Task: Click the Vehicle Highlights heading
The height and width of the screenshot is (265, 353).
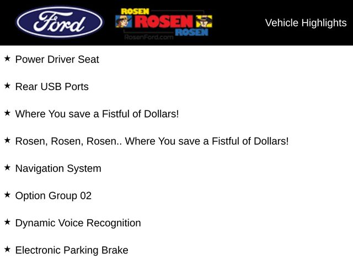Action: coord(306,23)
